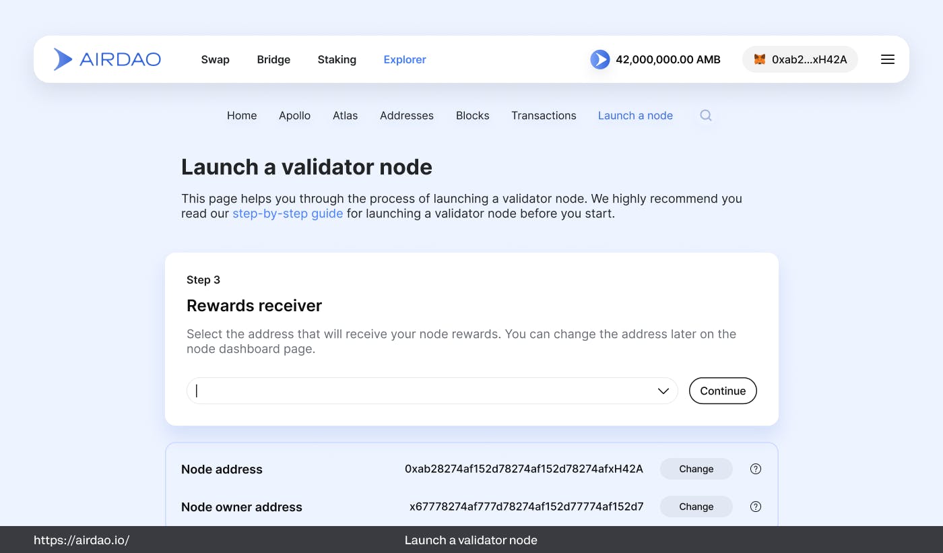Click help icon for Node owner address
943x553 pixels.
(x=756, y=507)
